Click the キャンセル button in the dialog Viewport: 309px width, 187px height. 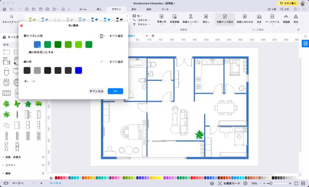pyautogui.click(x=96, y=91)
